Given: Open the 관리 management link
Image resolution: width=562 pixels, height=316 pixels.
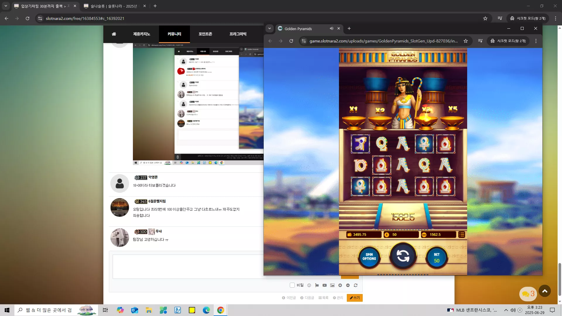Looking at the screenshot, I should point(338,298).
